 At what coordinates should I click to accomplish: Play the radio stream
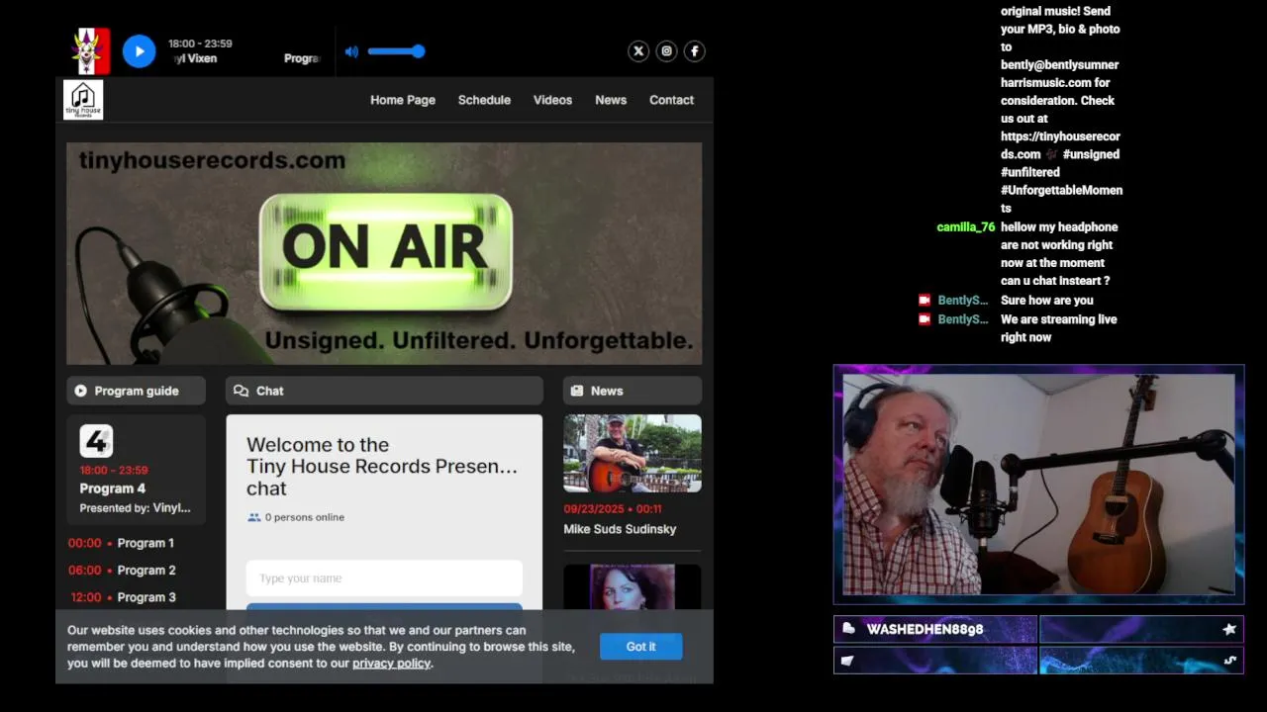coord(140,51)
